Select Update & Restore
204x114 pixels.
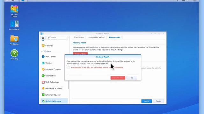[x=54, y=101]
